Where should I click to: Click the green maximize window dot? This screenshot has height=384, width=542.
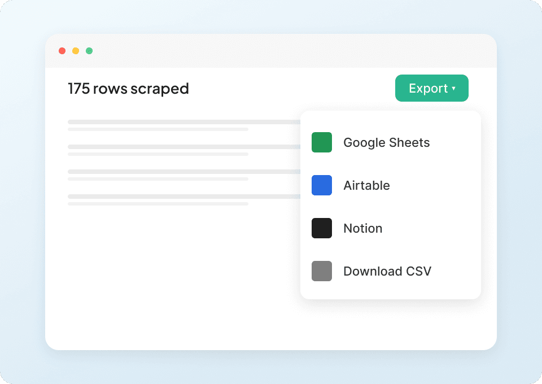[89, 51]
